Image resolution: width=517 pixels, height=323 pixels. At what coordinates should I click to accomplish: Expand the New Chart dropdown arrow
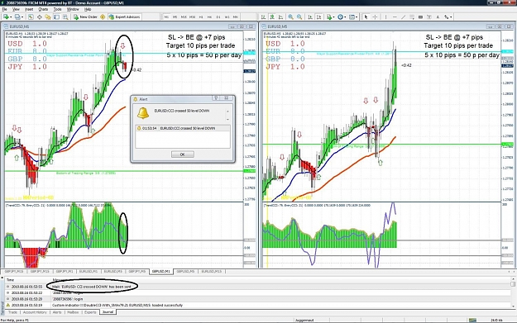[11, 17]
